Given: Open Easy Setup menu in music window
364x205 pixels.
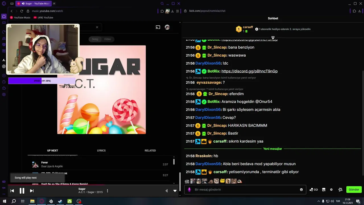Looking at the screenshot, I should 177,11.
